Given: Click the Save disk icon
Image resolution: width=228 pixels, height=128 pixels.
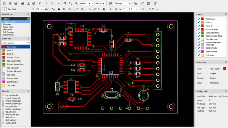Looking at the screenshot, I should pyautogui.click(x=16, y=3).
